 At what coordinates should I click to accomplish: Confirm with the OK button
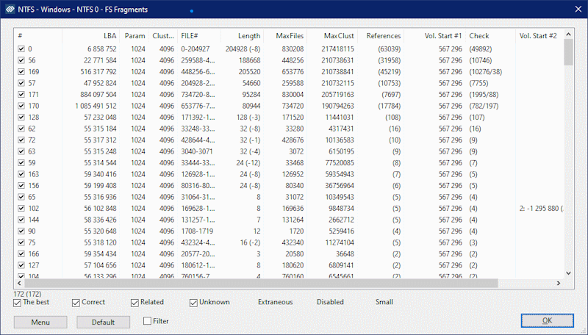pos(547,321)
